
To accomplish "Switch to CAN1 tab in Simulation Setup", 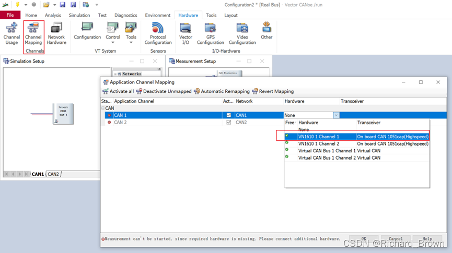I will point(38,174).
